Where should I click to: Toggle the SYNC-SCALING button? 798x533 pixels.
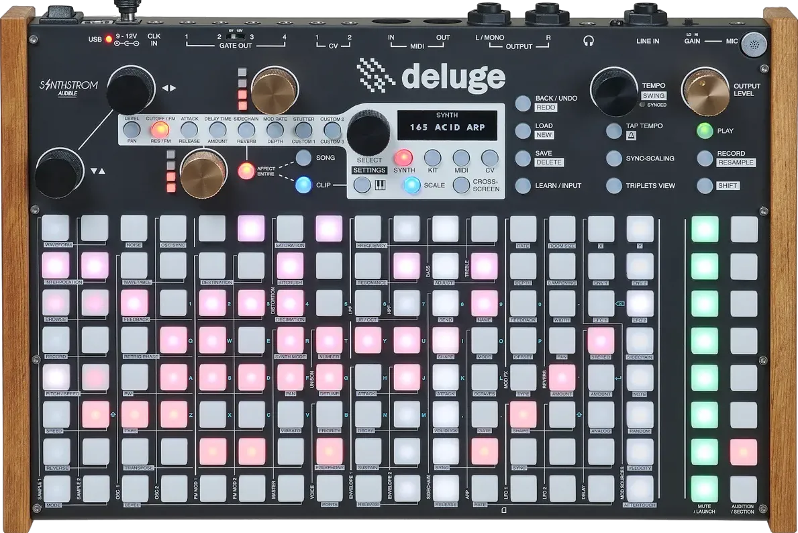[x=613, y=158]
